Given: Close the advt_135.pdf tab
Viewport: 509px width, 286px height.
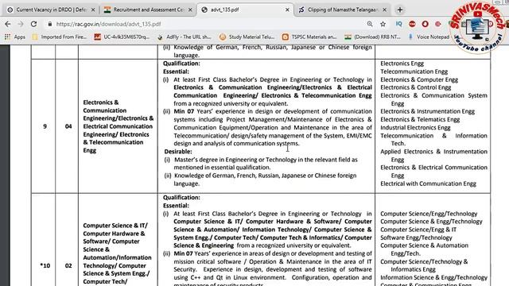Looking at the screenshot, I should [287, 10].
